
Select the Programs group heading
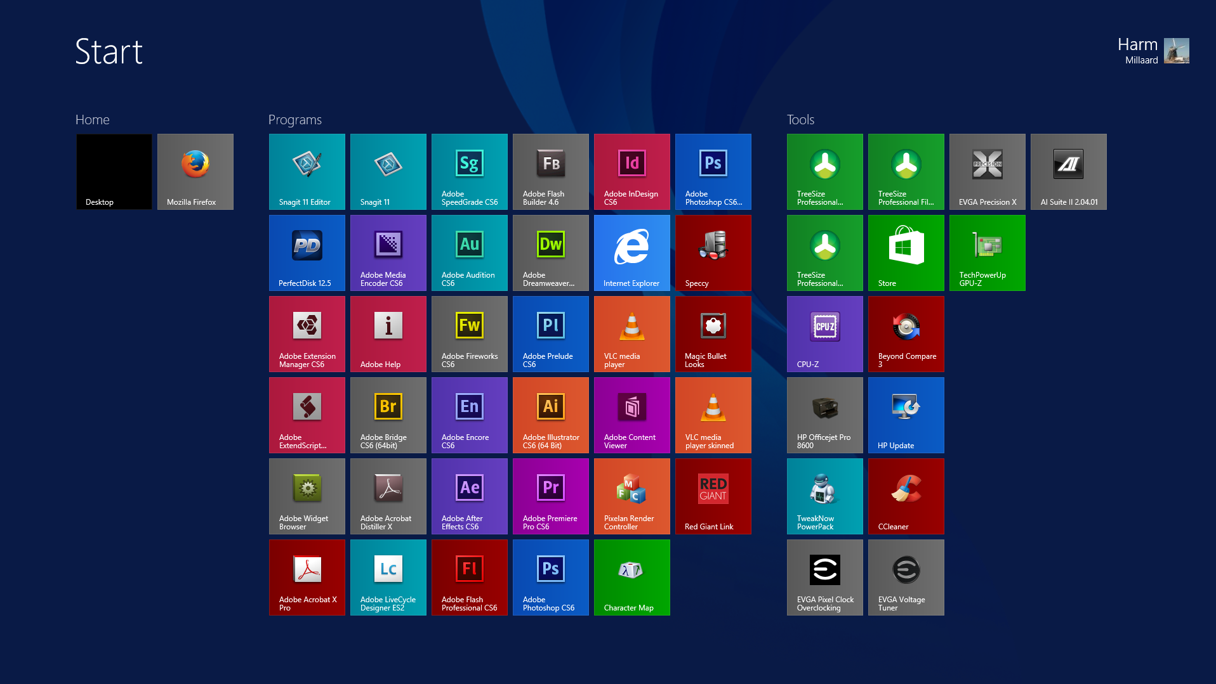pyautogui.click(x=295, y=120)
